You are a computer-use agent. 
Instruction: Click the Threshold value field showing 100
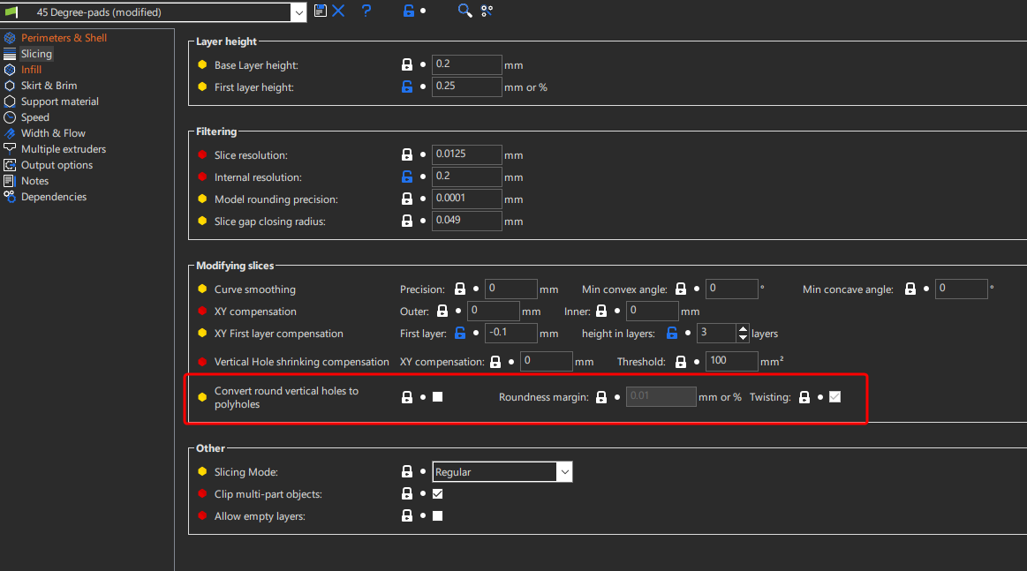point(731,362)
